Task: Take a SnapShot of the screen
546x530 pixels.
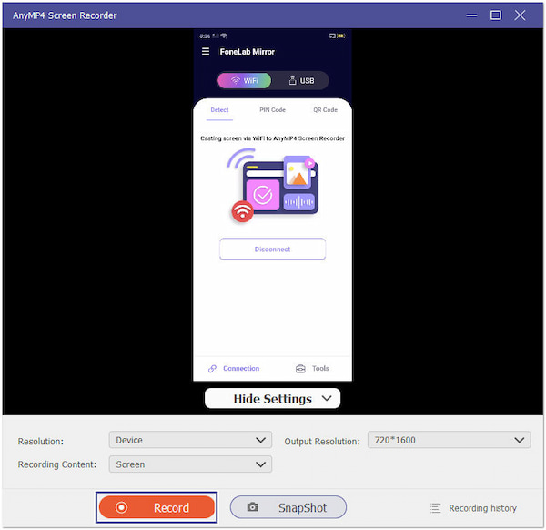Action: click(x=288, y=508)
